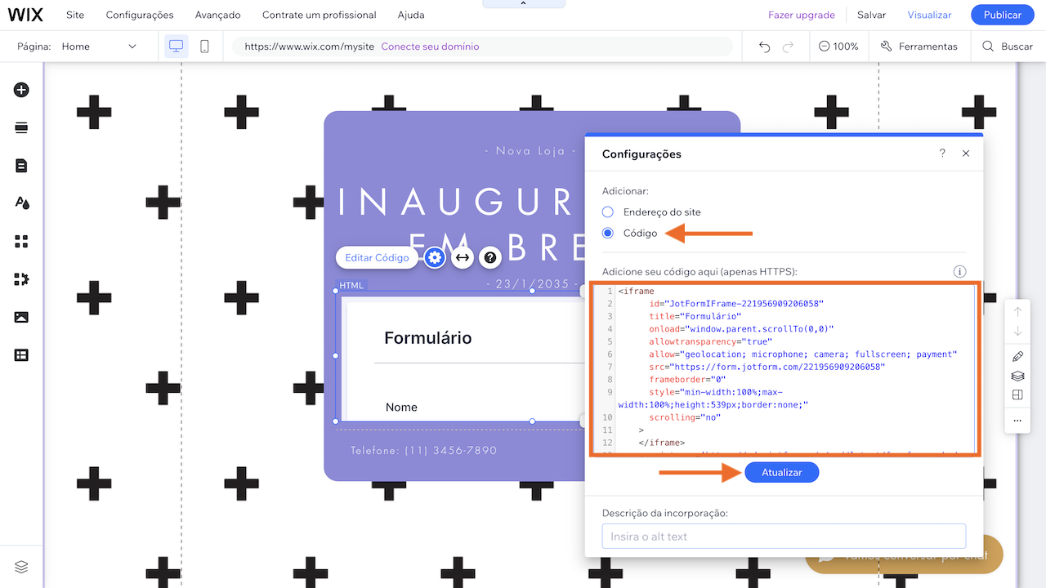The height and width of the screenshot is (588, 1046).
Task: Open the Página Home dropdown
Action: (100, 46)
